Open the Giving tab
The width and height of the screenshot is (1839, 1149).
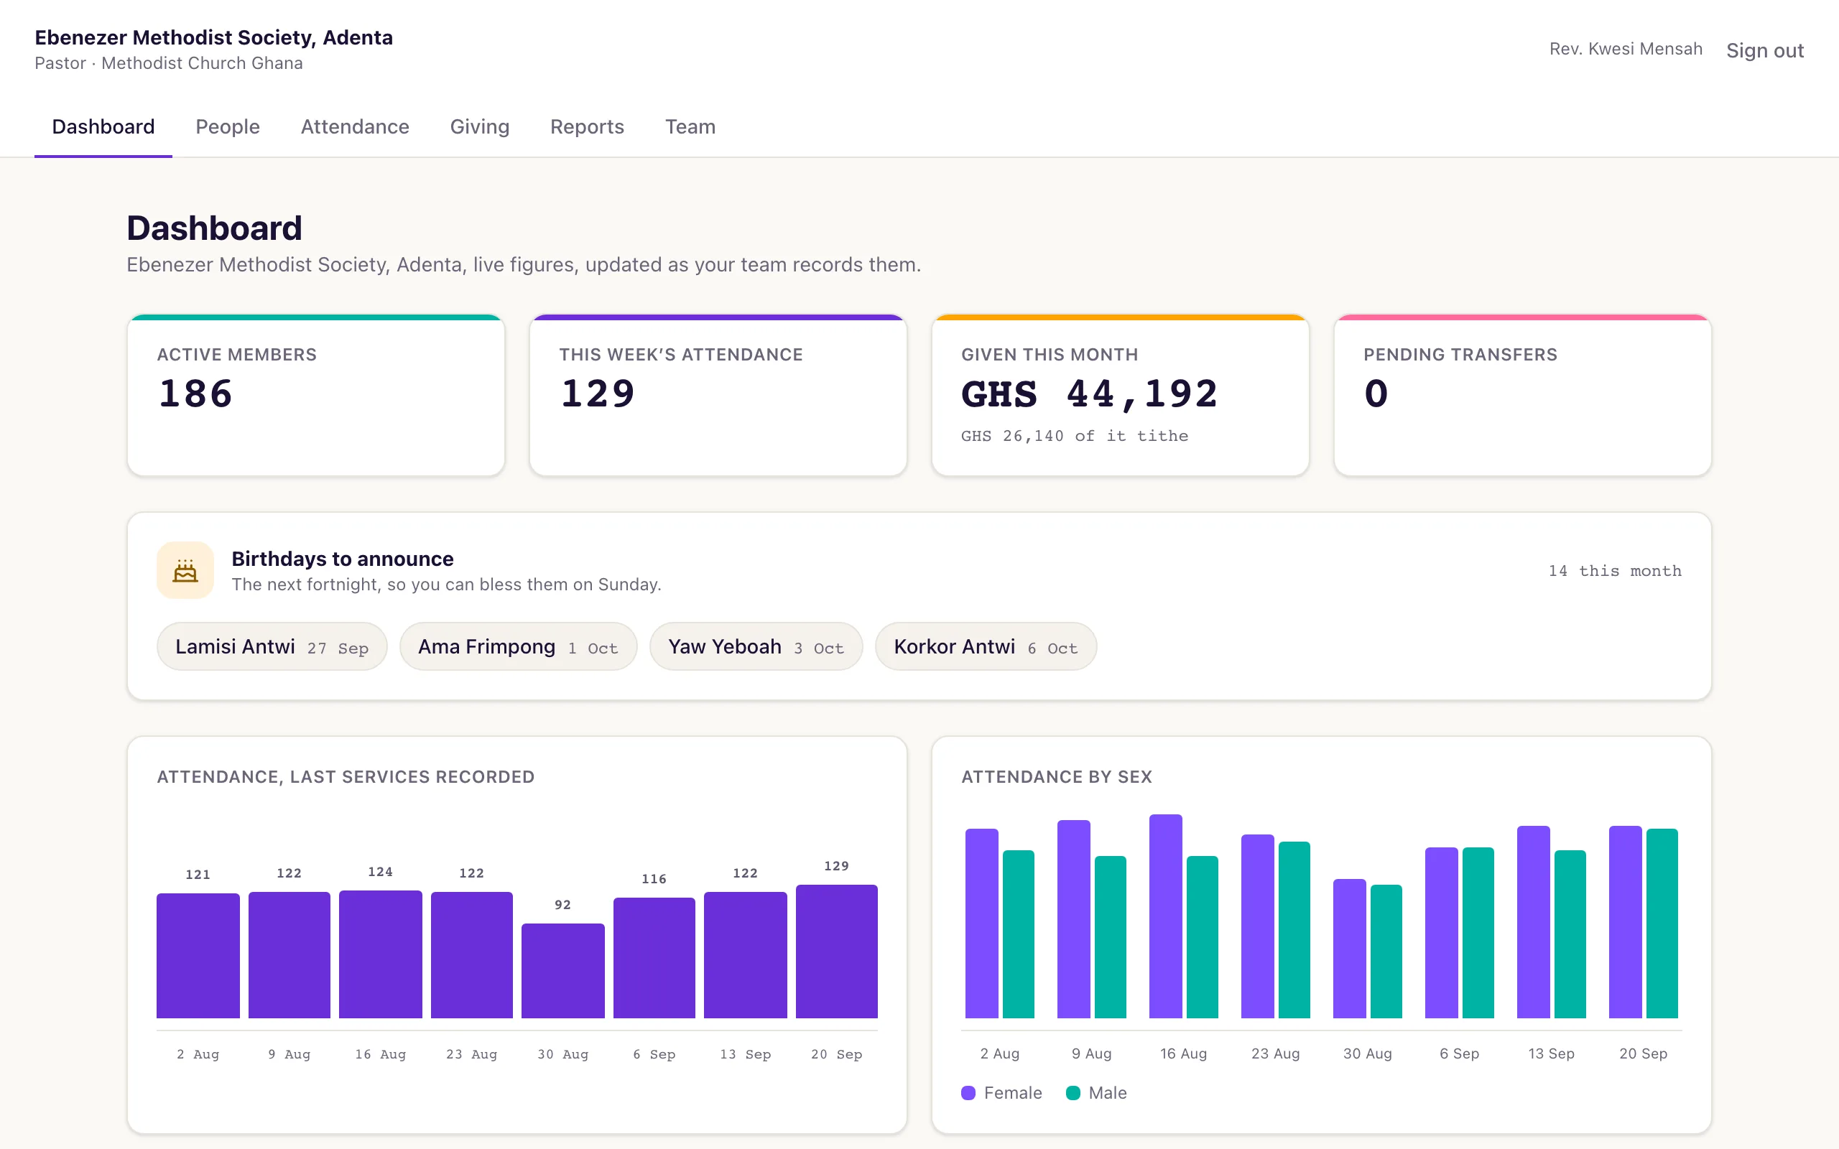tap(480, 126)
